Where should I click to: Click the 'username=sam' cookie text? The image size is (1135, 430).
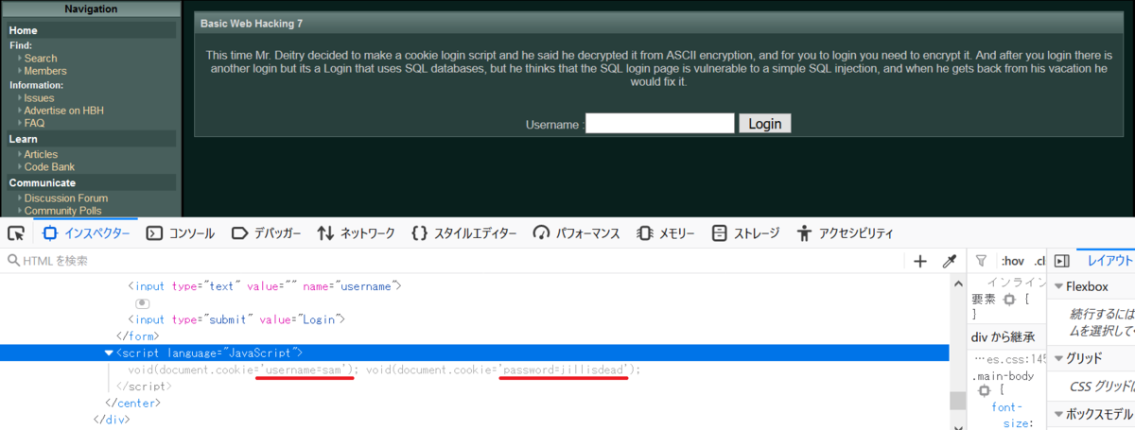[x=305, y=370]
